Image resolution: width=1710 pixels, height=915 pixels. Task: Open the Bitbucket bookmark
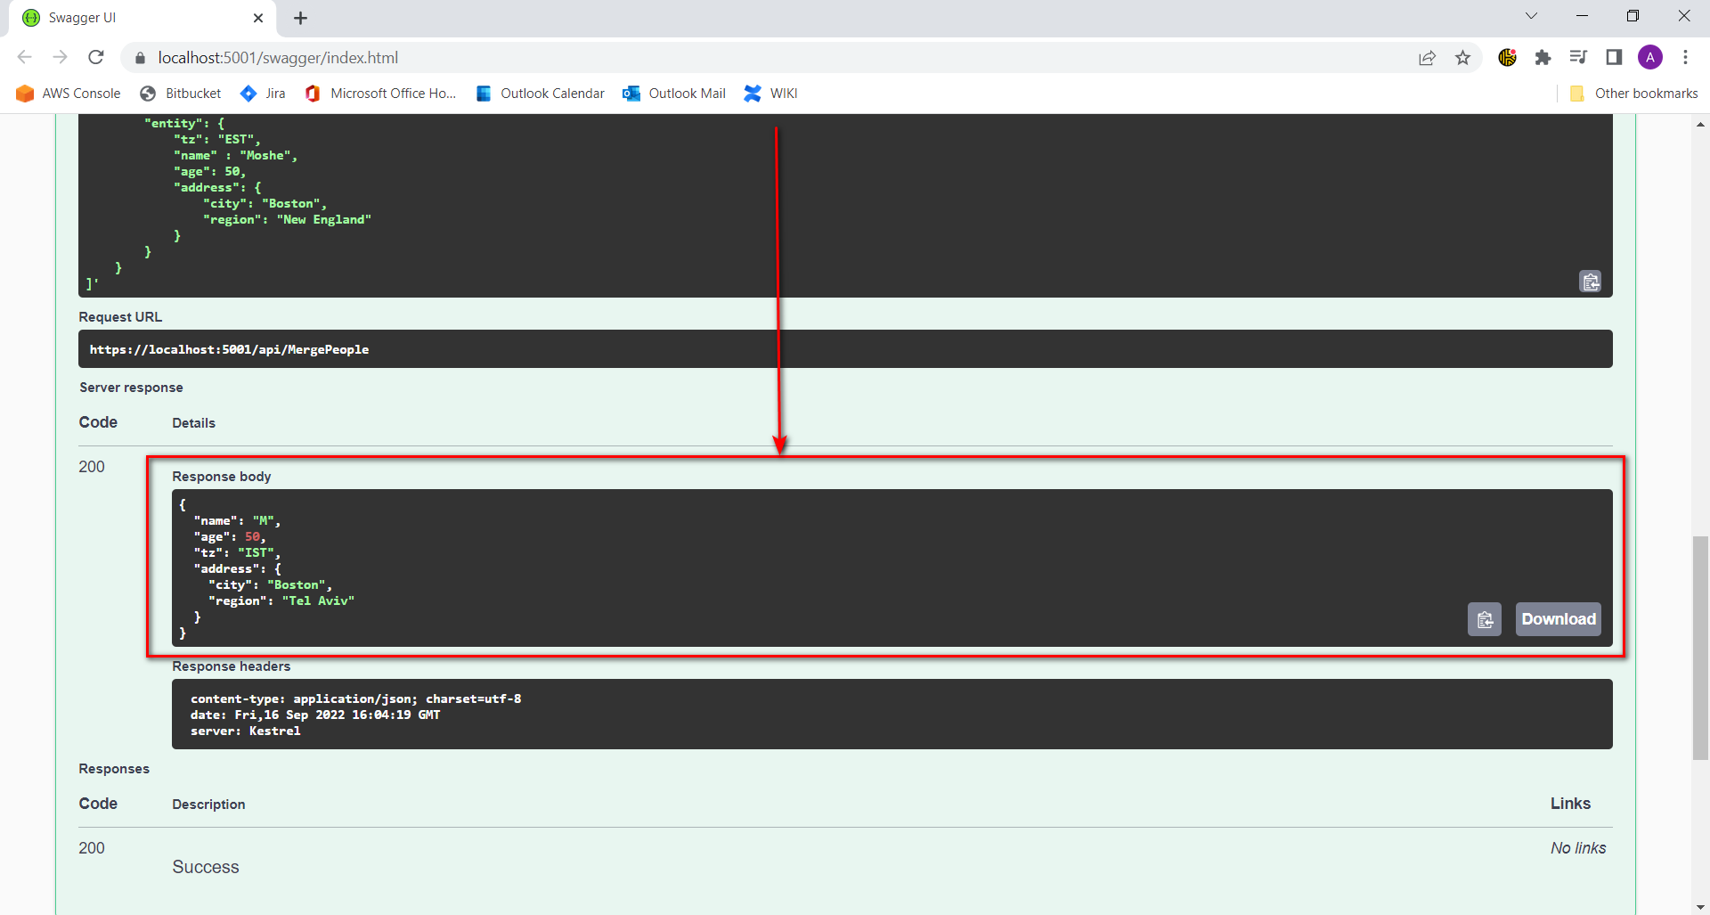(181, 93)
